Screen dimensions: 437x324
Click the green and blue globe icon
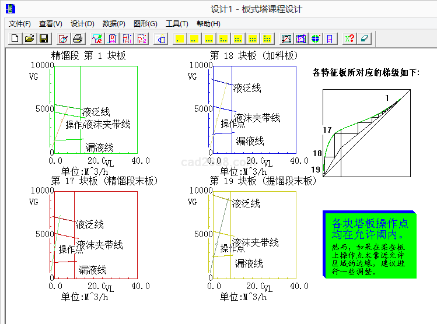tap(316, 38)
